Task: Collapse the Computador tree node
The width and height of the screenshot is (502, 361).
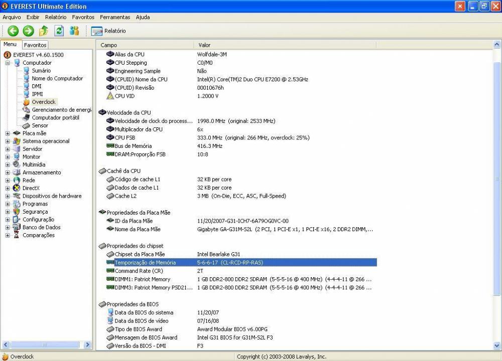Action: [x=8, y=63]
